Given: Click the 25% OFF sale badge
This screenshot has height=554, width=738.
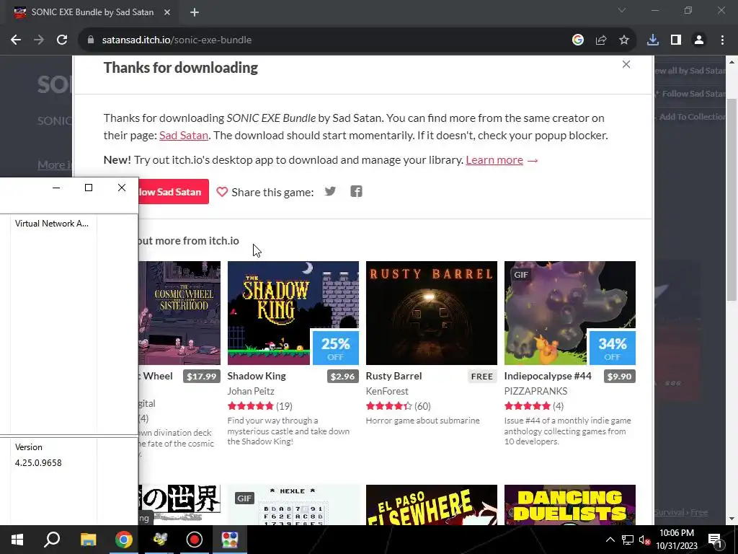Looking at the screenshot, I should click(x=335, y=348).
